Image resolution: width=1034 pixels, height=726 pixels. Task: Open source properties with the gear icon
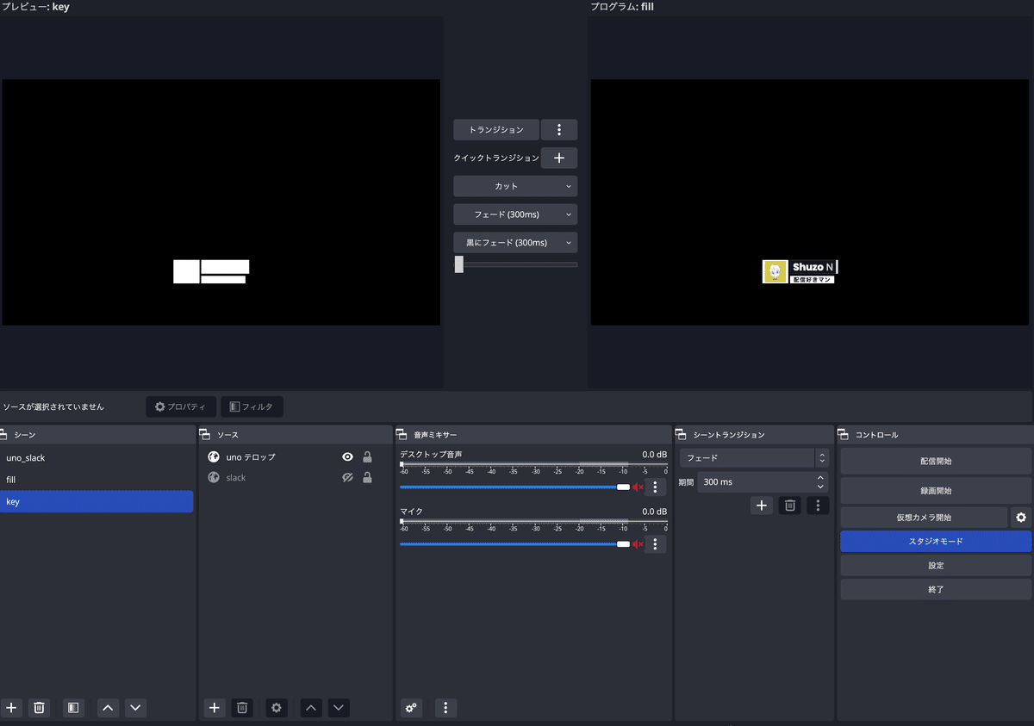click(276, 707)
